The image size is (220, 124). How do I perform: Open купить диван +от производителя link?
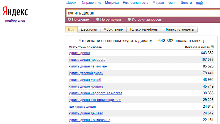click(x=95, y=100)
